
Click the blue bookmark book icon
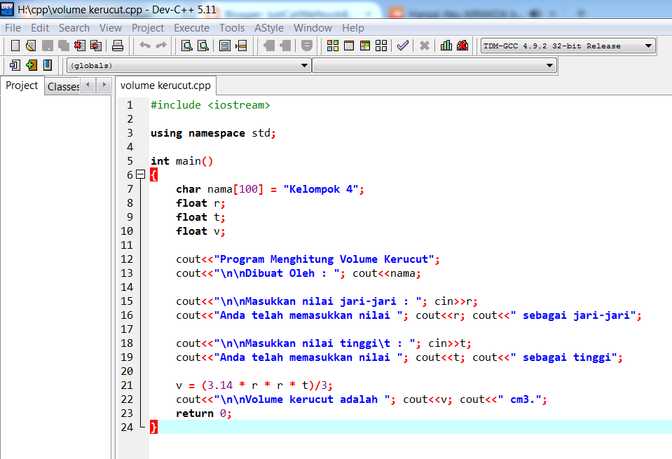click(48, 65)
